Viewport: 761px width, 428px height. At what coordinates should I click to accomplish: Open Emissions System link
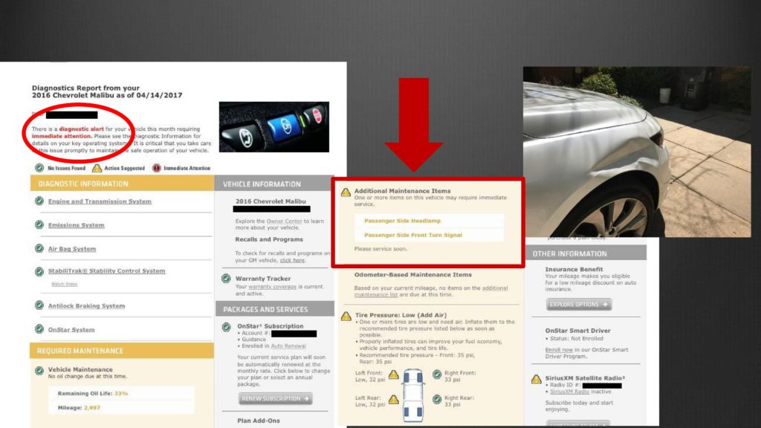(77, 225)
